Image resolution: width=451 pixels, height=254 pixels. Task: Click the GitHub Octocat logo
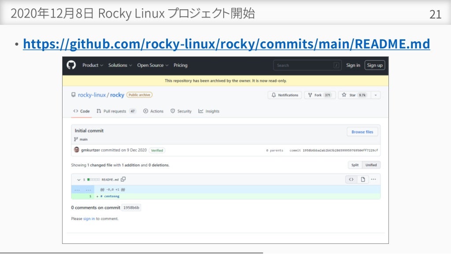(x=71, y=65)
